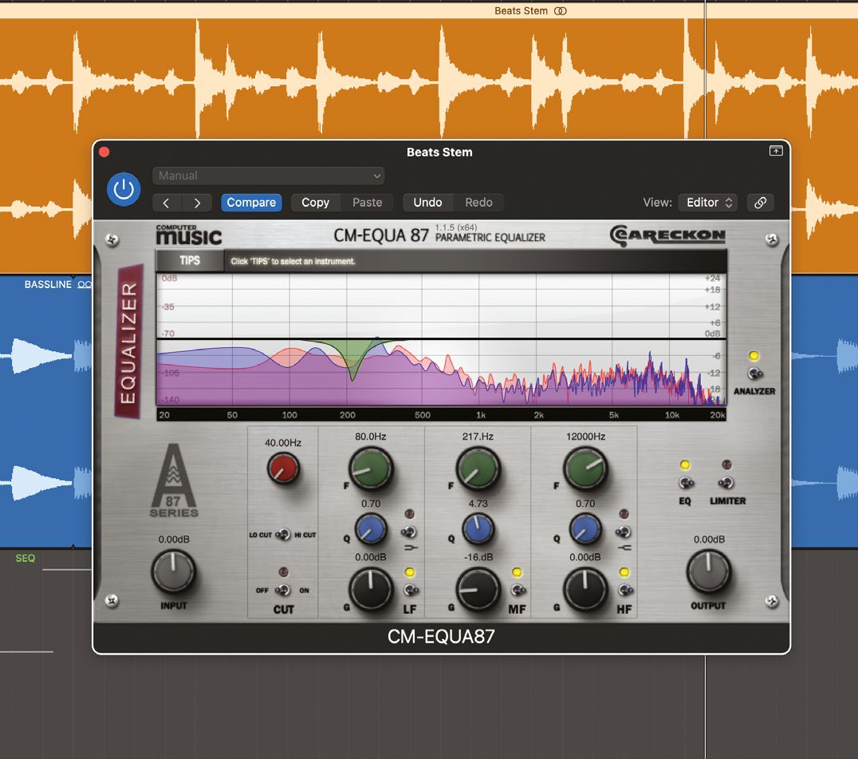Click the Beats Stem plugin window title
The height and width of the screenshot is (759, 858).
click(439, 152)
